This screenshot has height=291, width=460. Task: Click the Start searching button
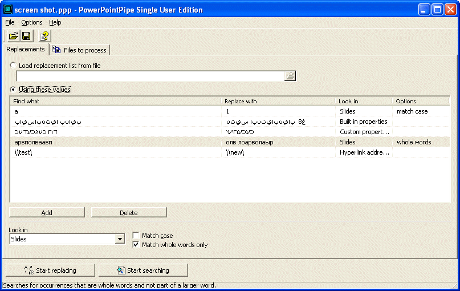coord(143,270)
